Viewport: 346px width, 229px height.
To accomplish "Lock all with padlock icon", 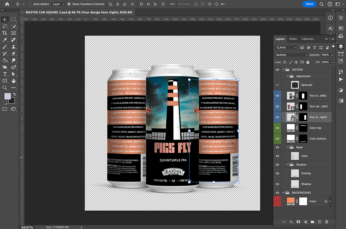I will [308, 62].
